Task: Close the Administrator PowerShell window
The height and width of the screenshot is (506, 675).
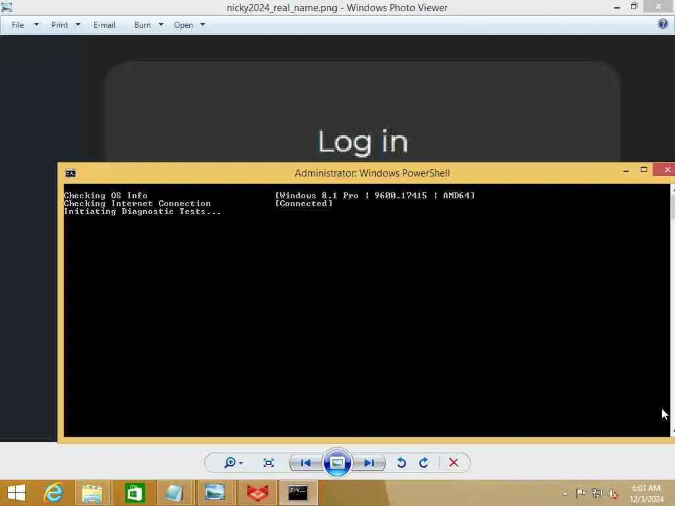Action: click(x=666, y=169)
